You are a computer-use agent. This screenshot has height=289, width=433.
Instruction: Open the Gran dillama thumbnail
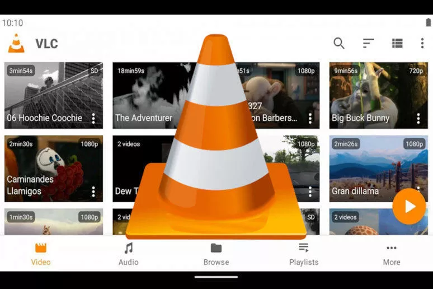[379, 169]
